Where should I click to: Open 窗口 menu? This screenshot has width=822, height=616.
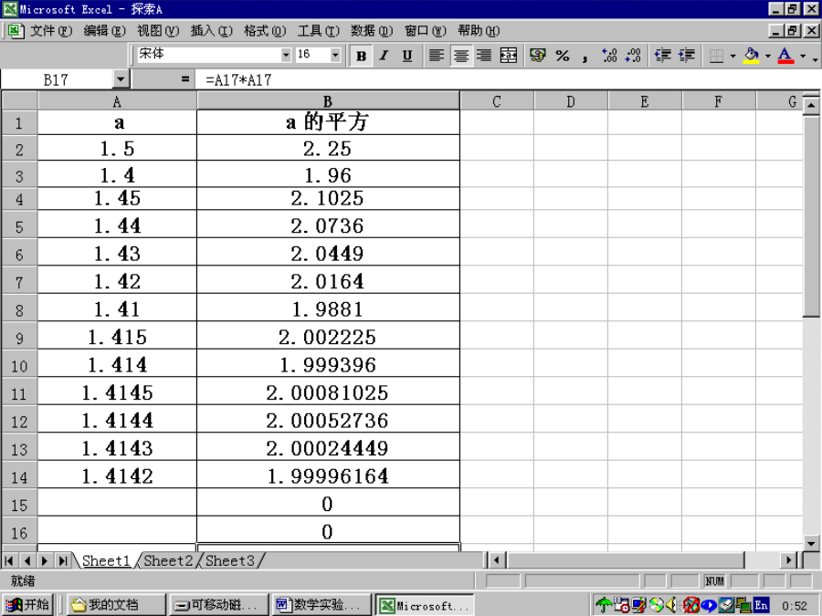click(425, 31)
